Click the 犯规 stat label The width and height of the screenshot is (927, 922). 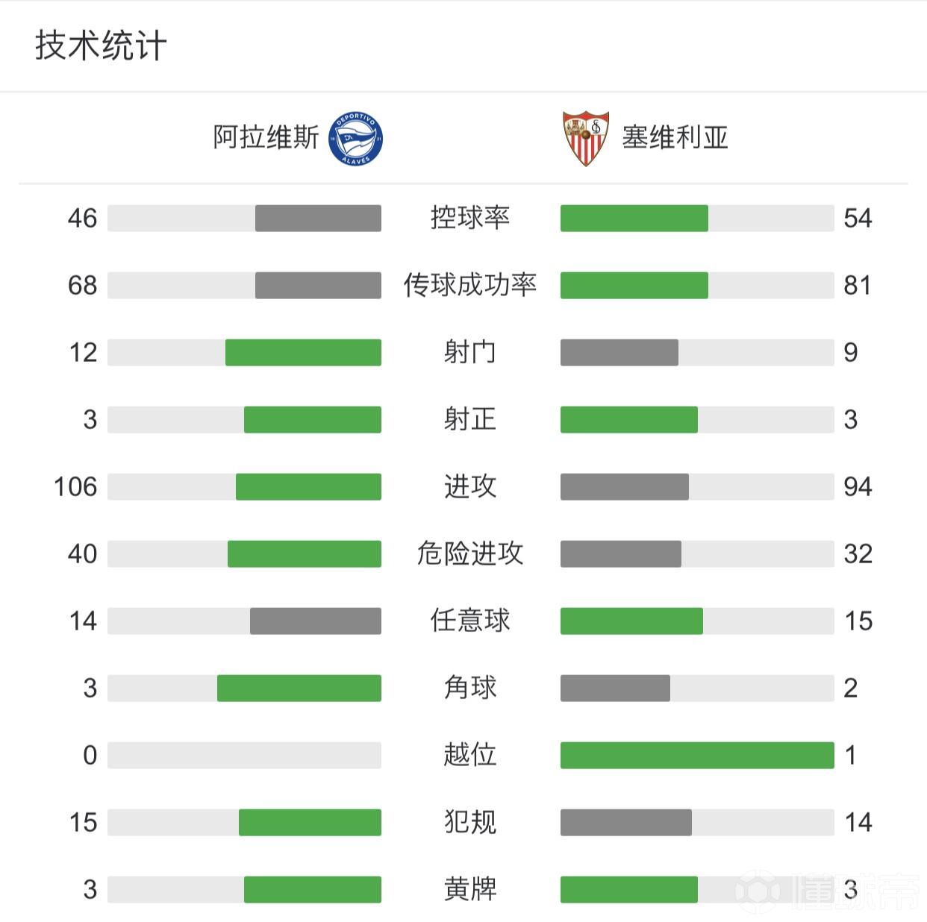[470, 822]
